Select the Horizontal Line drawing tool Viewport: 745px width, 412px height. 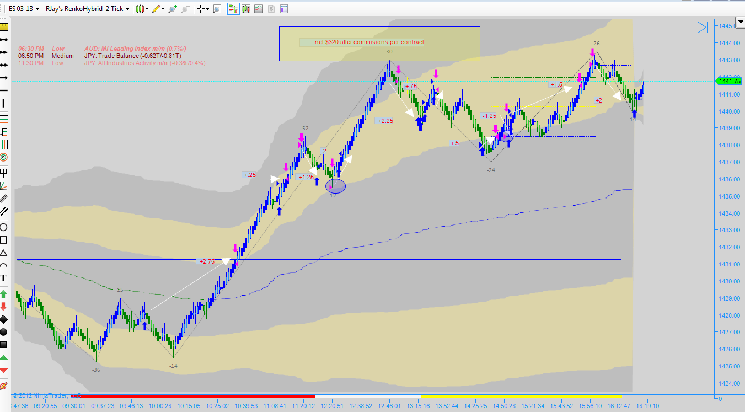4,91
